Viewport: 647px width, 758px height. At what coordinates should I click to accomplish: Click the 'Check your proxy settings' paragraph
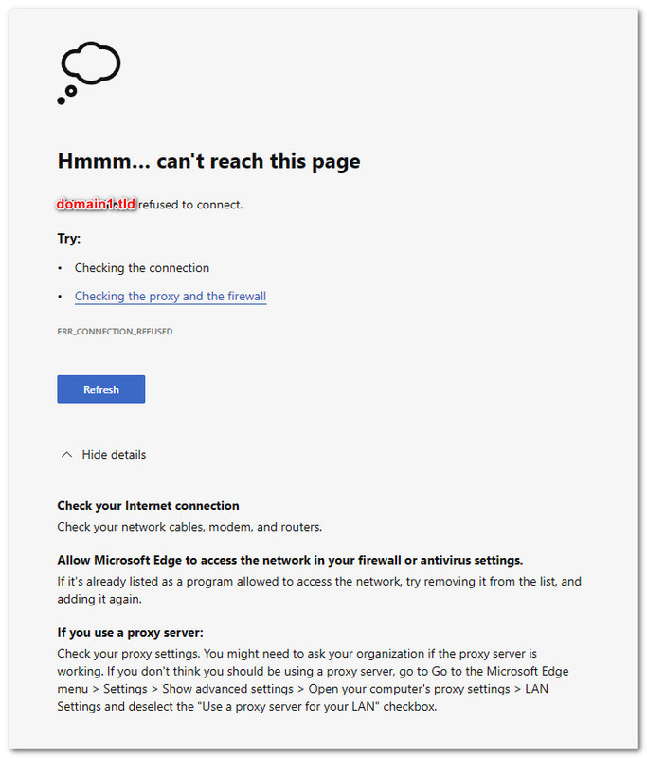coord(313,679)
